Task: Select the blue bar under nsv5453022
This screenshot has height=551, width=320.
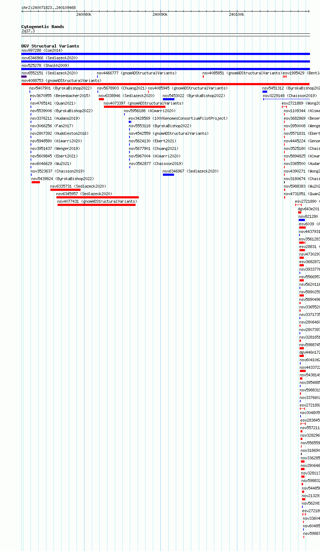Action: [x=169, y=99]
